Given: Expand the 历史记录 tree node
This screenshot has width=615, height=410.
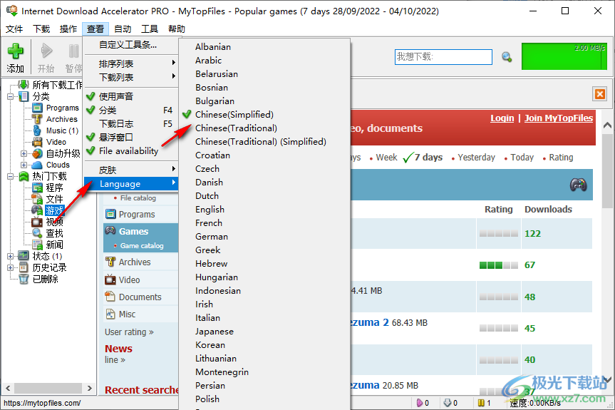Looking at the screenshot, I should tap(11, 267).
